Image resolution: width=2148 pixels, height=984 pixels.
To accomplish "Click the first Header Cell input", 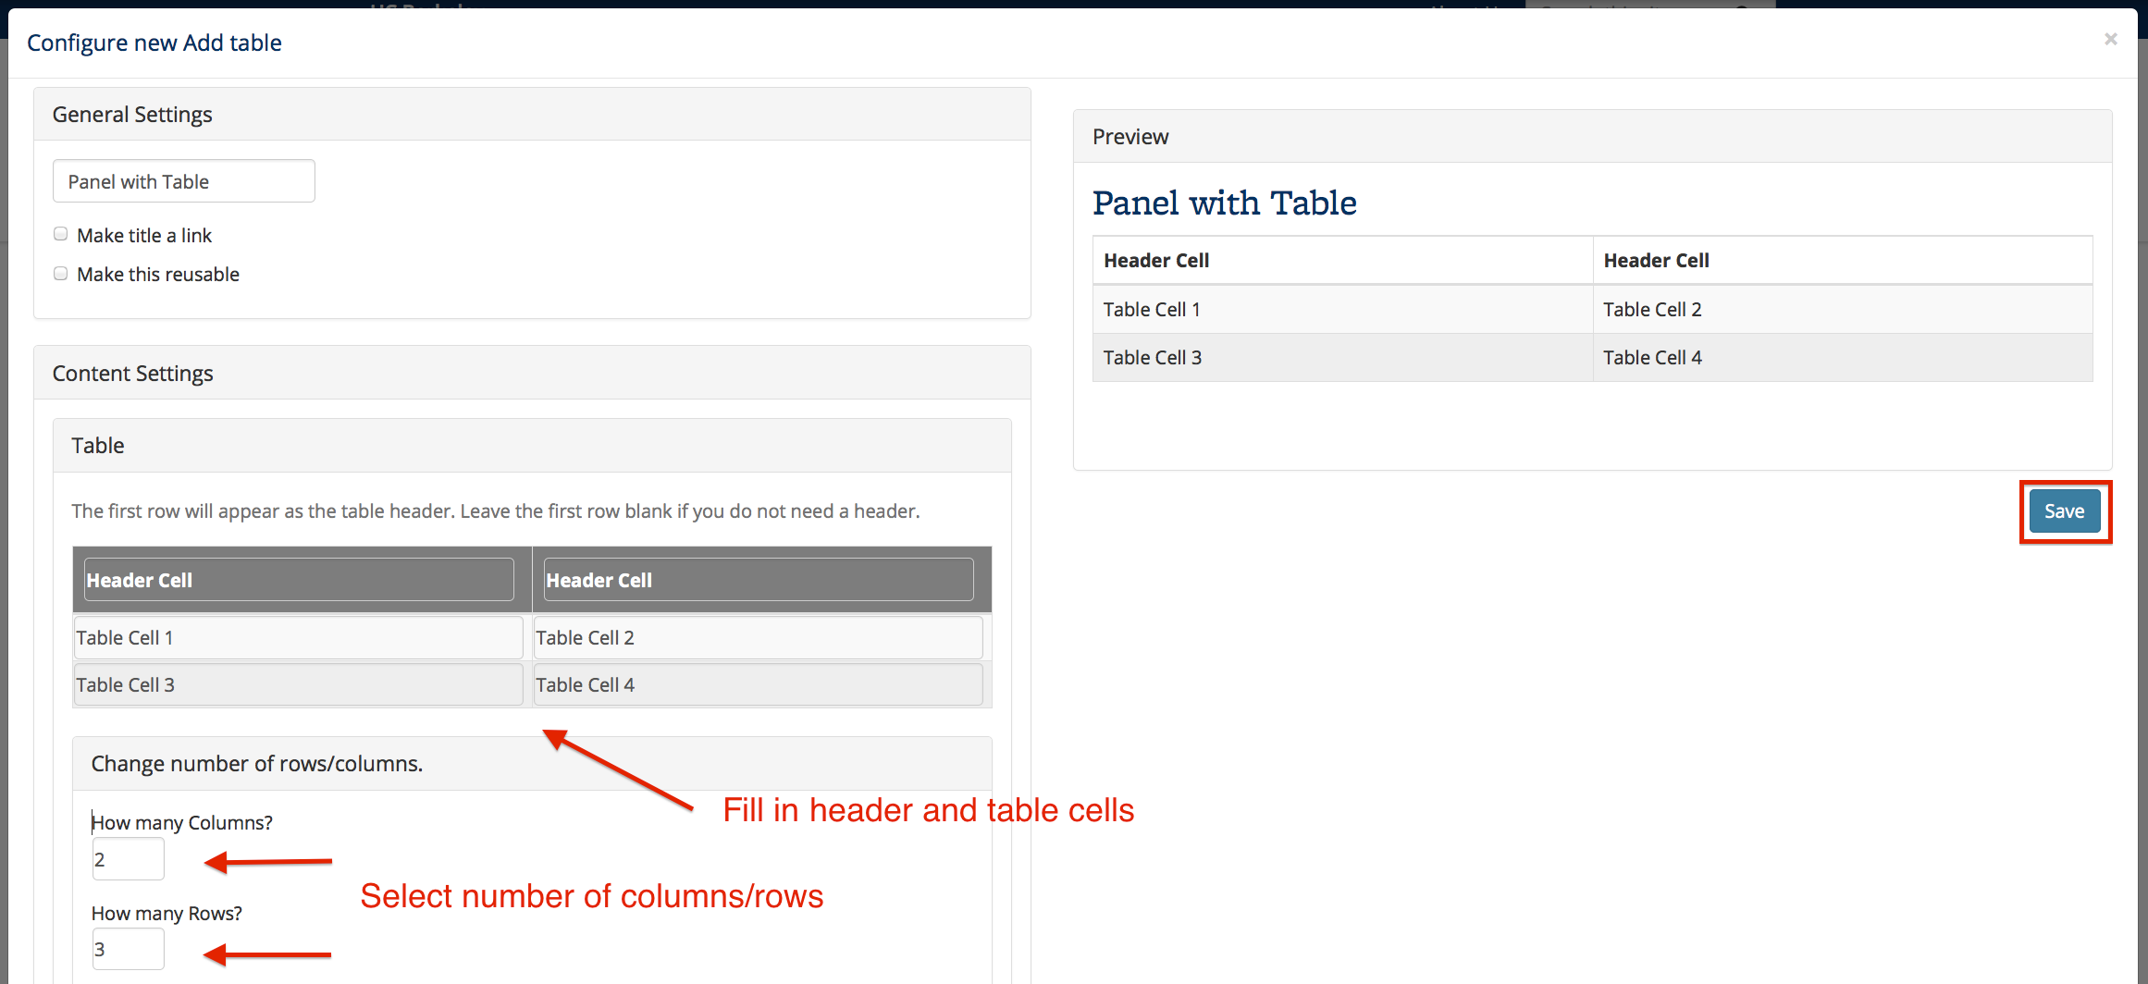I will [298, 579].
